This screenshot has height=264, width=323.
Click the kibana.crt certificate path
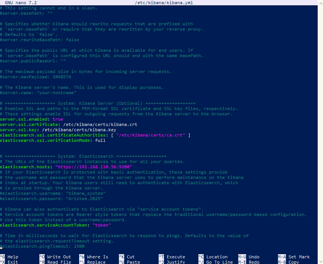pos(100,124)
